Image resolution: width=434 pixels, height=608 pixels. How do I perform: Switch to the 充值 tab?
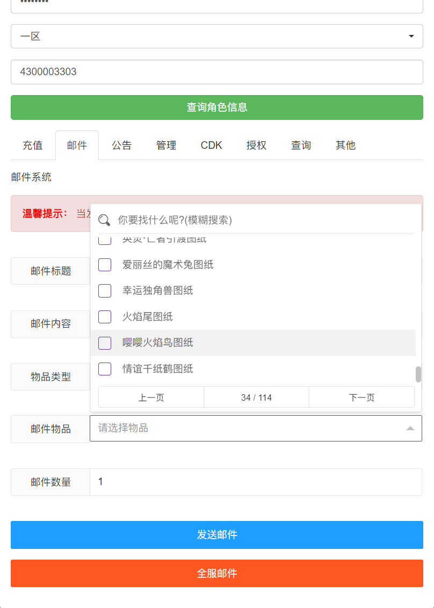coord(33,145)
